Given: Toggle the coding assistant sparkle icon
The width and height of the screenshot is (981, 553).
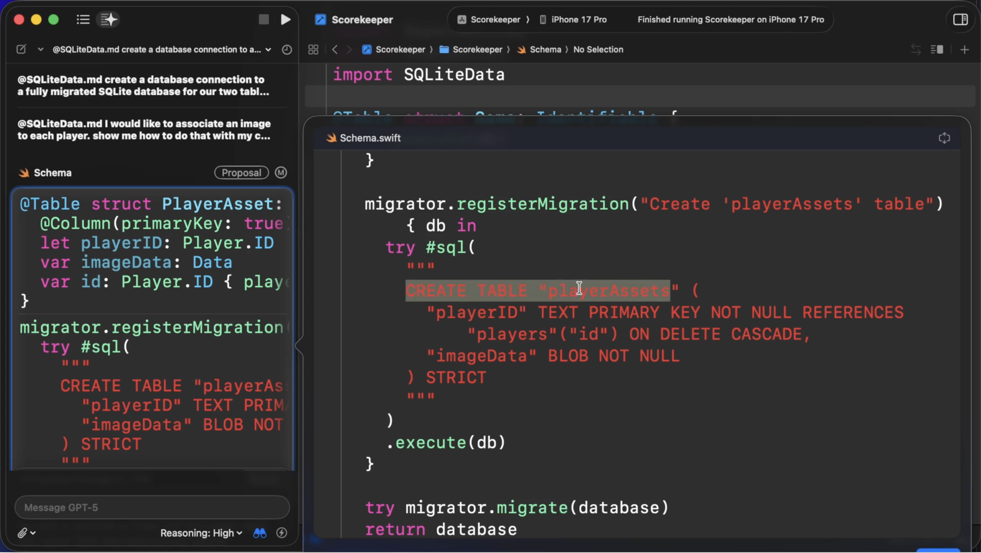Looking at the screenshot, I should click(x=108, y=20).
